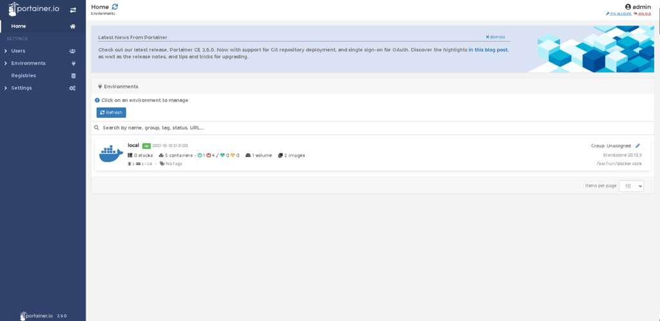Screen dimensions: 660x321
Task: Open Settings in the sidebar
Action: (x=21, y=88)
